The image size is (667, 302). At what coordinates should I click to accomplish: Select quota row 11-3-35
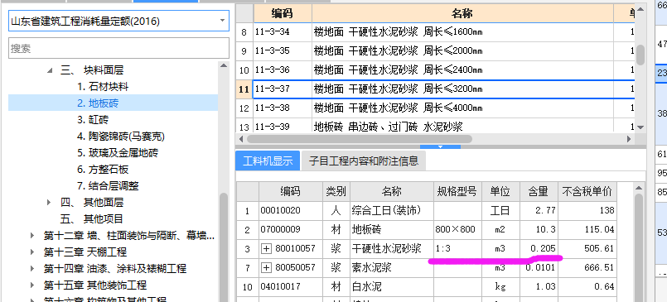coord(436,51)
